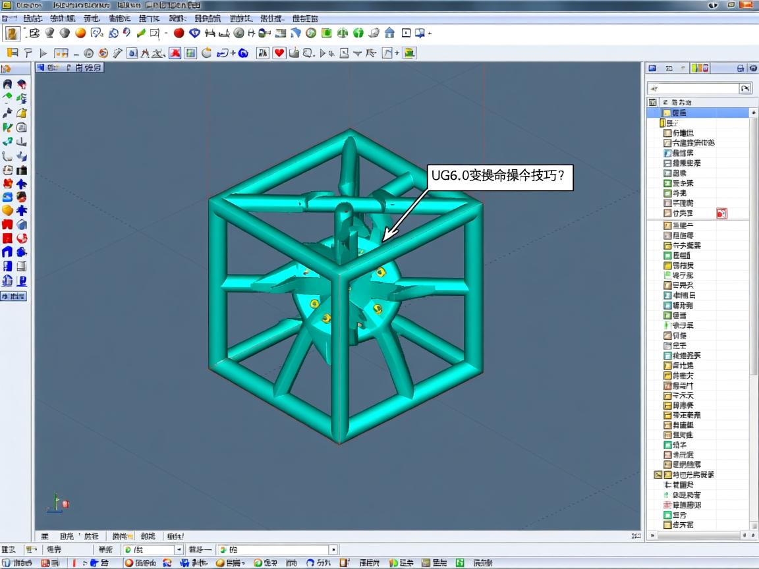Screen dimensions: 759x569
Task: Click the gray play triangle in second toolbar
Action: point(43,53)
